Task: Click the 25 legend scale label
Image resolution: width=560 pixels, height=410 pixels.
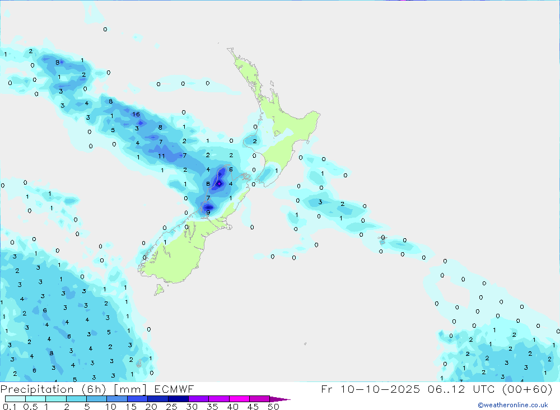Action: tap(171, 407)
